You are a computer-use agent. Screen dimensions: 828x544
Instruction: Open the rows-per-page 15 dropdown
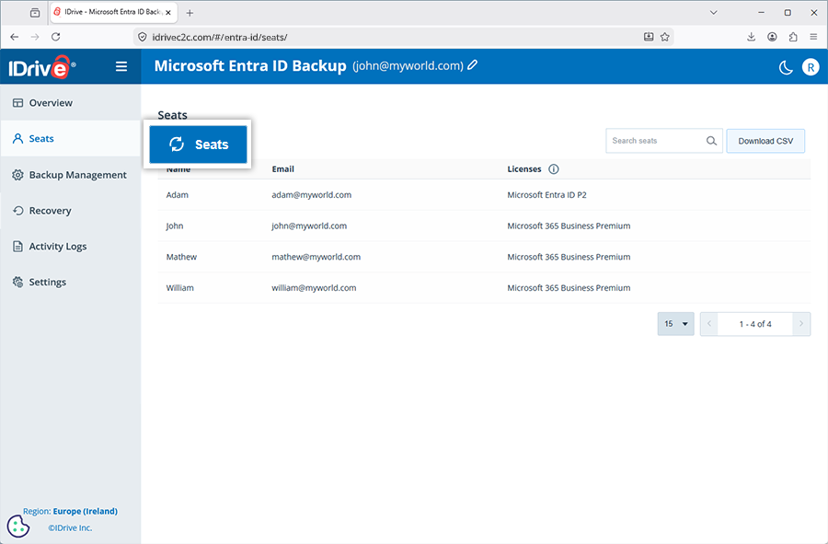pos(675,324)
